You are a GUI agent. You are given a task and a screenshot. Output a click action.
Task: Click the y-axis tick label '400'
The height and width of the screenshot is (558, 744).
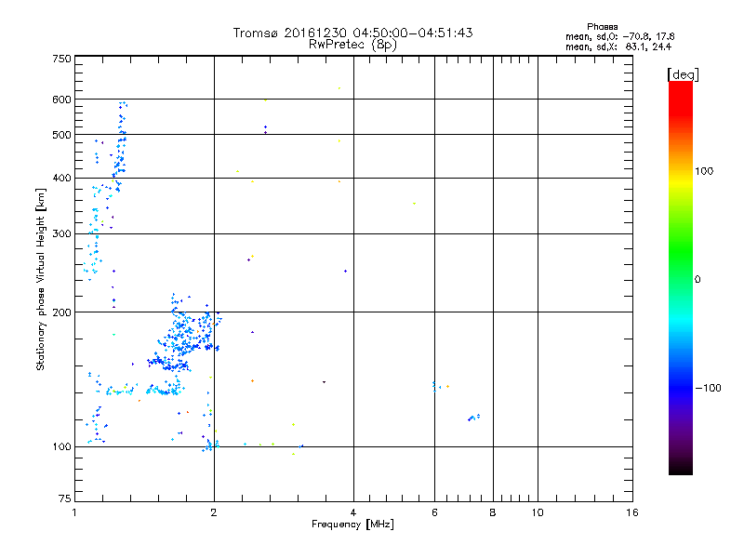click(x=61, y=179)
